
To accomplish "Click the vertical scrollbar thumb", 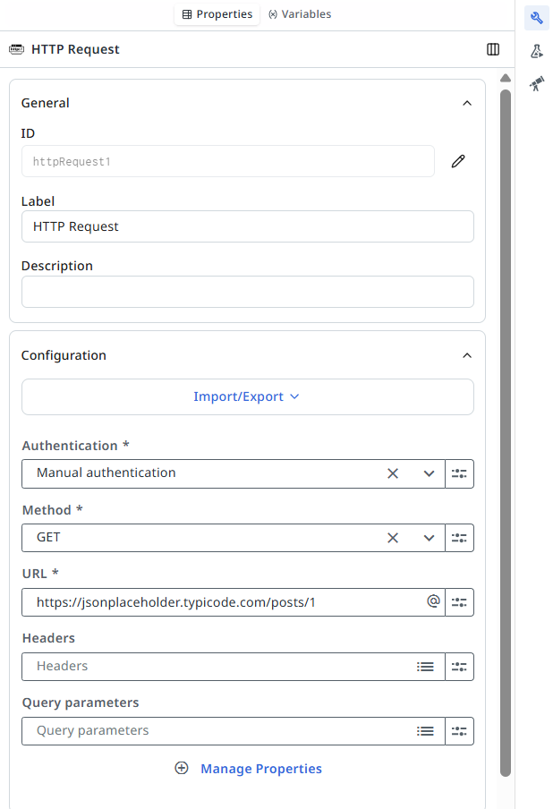I will (x=506, y=433).
